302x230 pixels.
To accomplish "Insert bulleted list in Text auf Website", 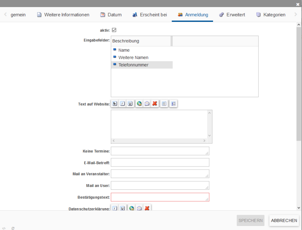I will [x=164, y=104].
